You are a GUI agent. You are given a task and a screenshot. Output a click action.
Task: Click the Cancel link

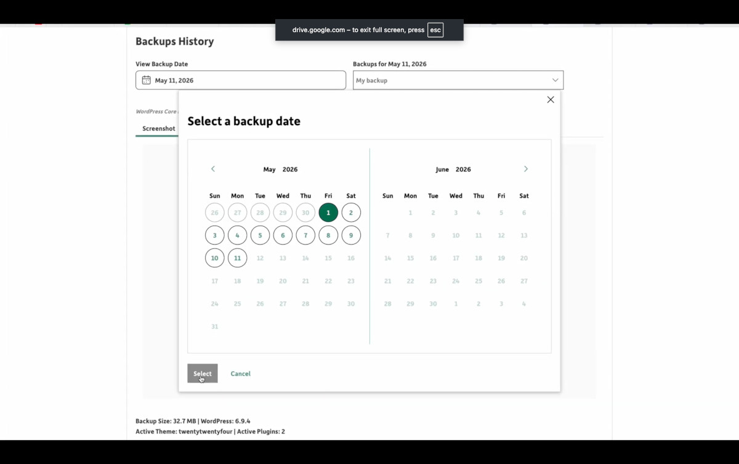[240, 373]
